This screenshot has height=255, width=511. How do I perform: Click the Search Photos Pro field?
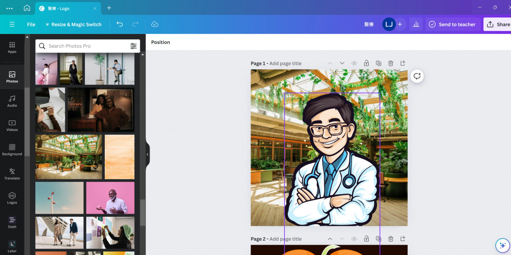tap(88, 46)
